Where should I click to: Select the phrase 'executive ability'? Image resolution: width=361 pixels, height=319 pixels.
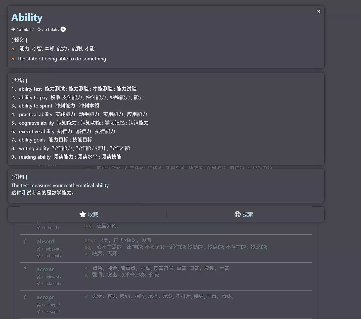point(37,131)
